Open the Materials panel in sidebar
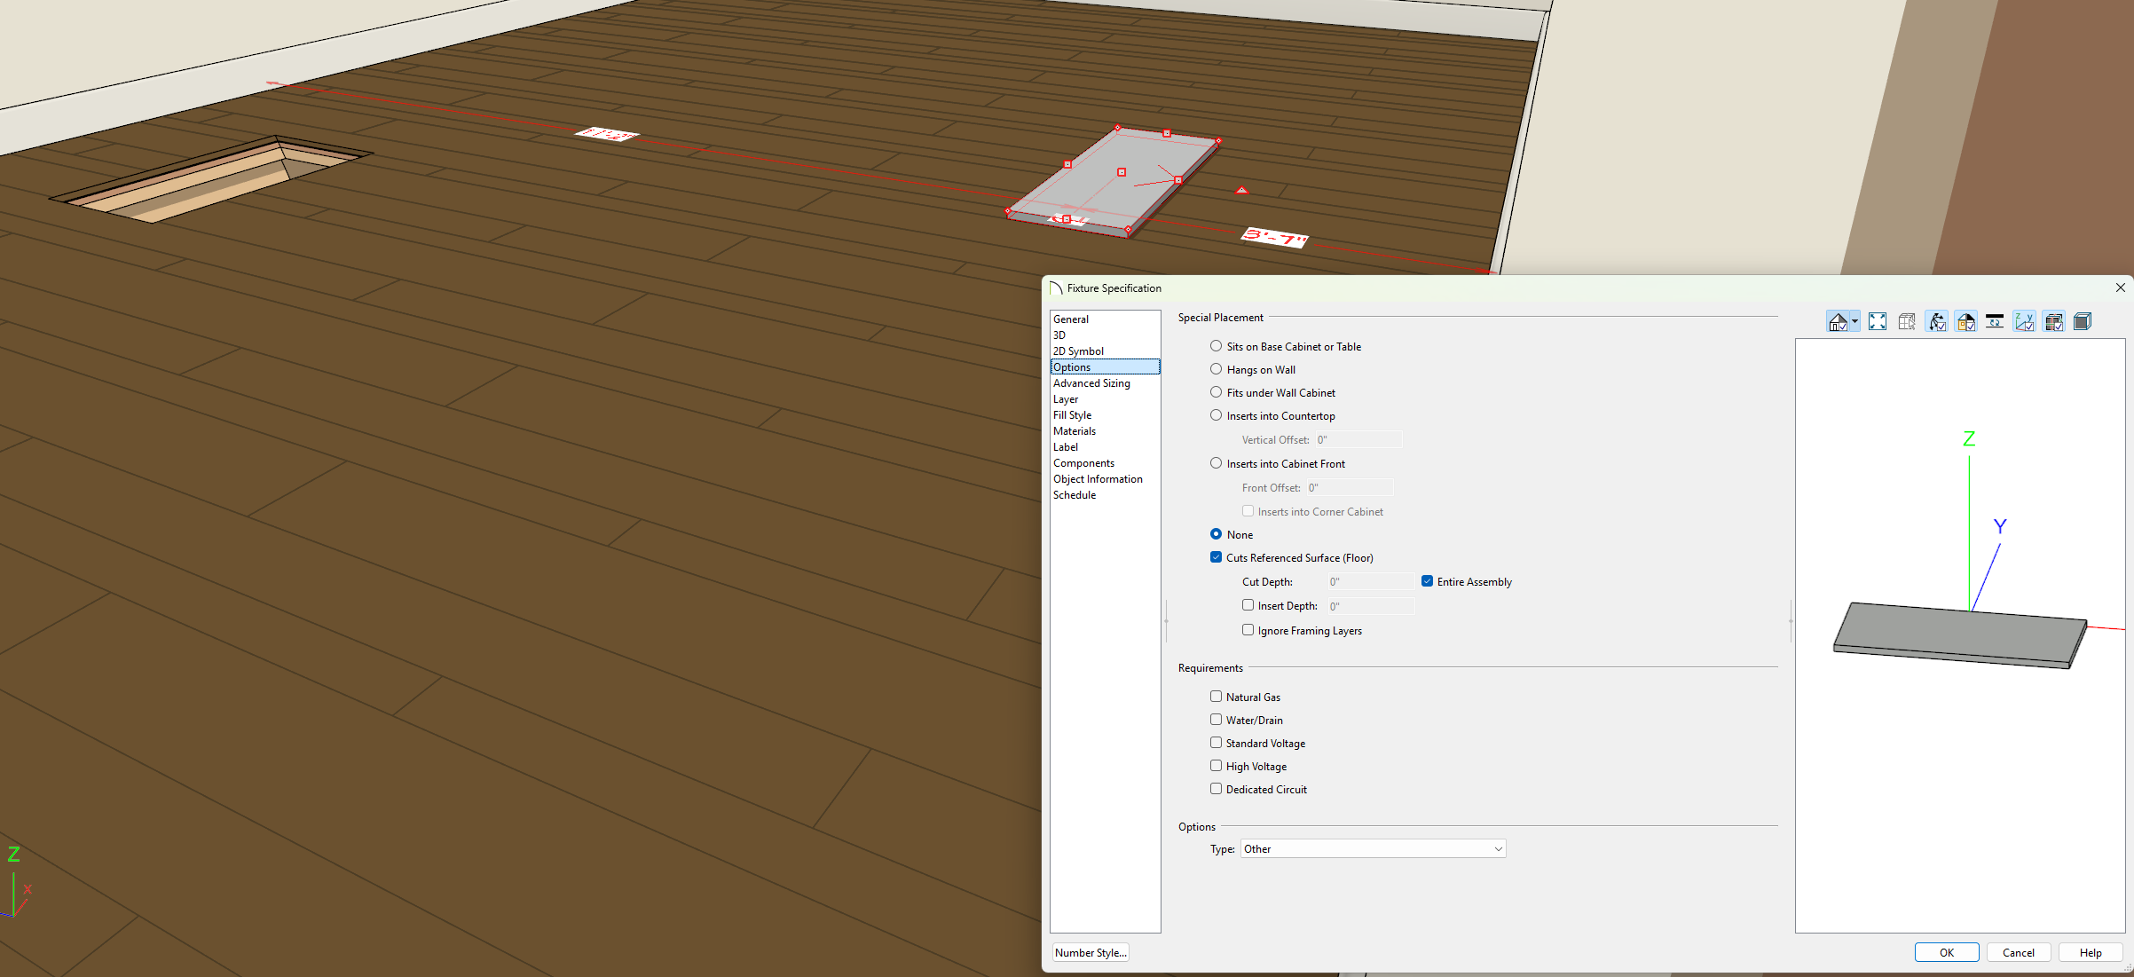2134x977 pixels. [1074, 431]
